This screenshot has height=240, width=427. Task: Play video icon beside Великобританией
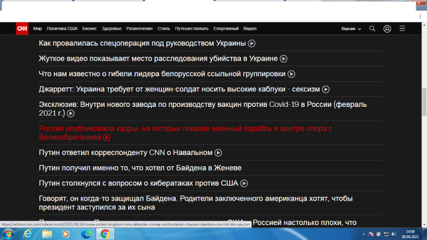(107, 138)
